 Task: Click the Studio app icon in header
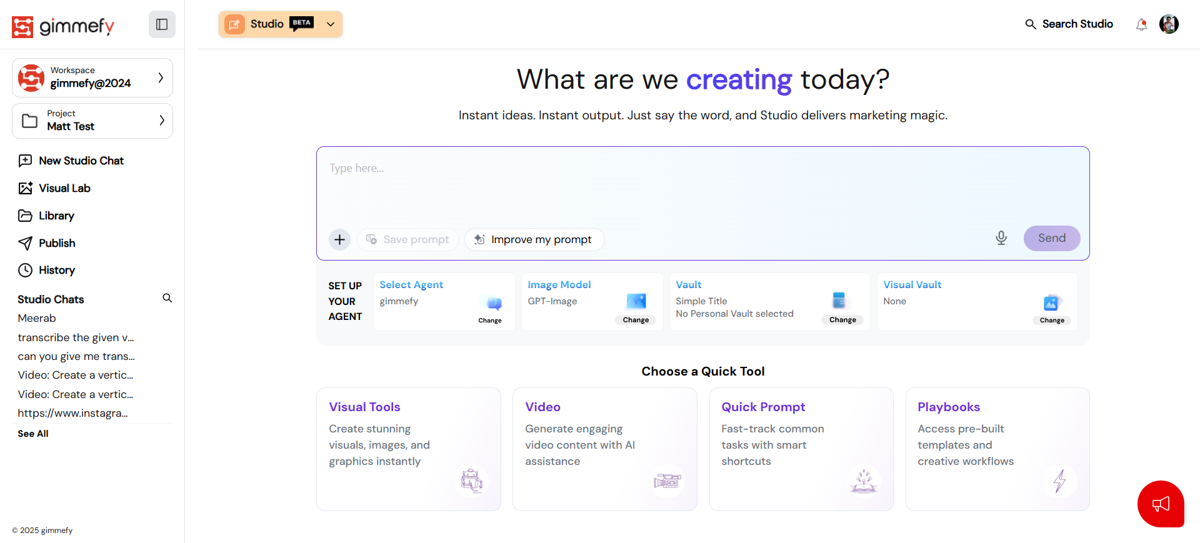pos(234,24)
